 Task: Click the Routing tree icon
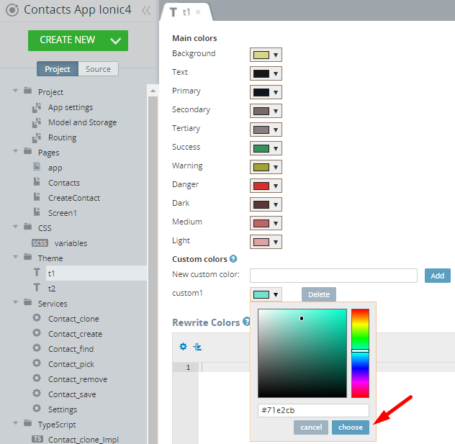pyautogui.click(x=37, y=137)
